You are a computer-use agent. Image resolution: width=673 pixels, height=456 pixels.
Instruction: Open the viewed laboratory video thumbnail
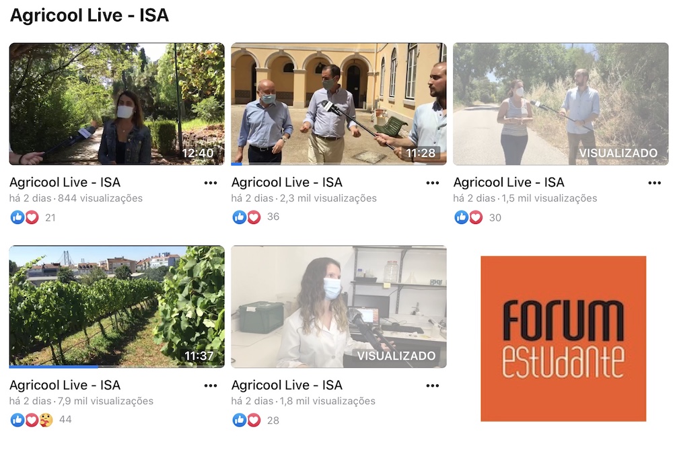[339, 306]
